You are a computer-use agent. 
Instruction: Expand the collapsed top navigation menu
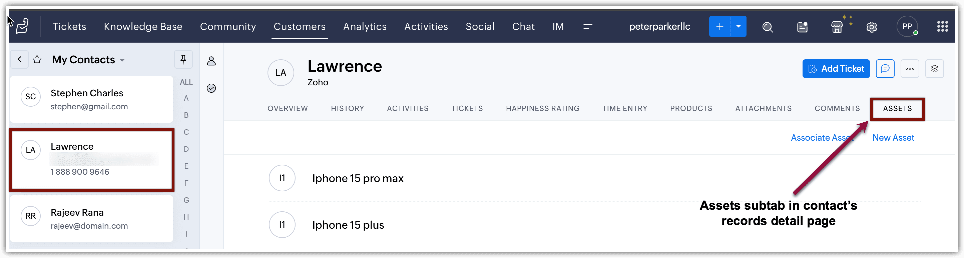[x=587, y=27]
